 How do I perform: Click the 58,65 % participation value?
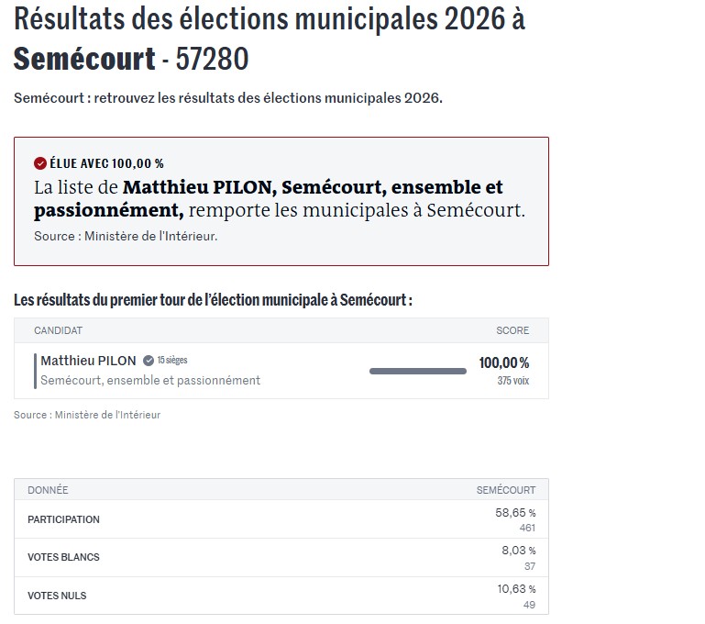(515, 513)
